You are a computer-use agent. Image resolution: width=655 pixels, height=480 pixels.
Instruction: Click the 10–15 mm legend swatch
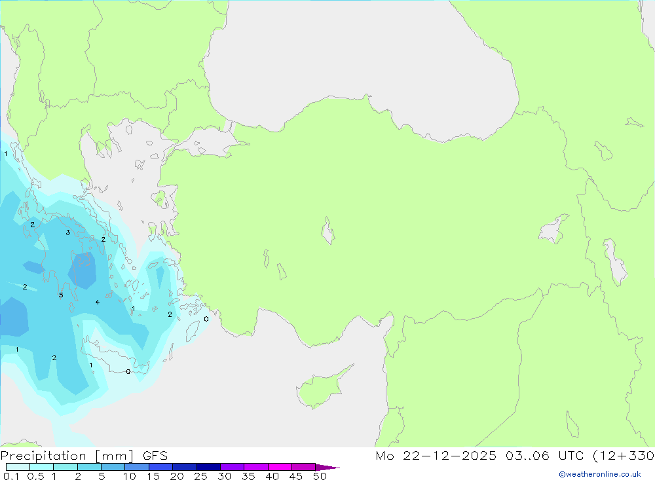pyautogui.click(x=137, y=467)
